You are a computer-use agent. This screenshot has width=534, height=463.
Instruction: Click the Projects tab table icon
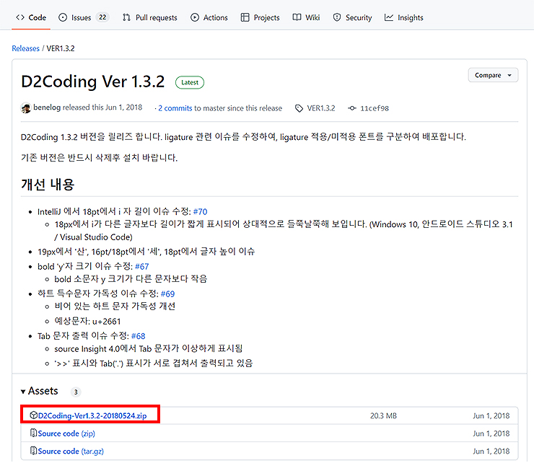245,17
